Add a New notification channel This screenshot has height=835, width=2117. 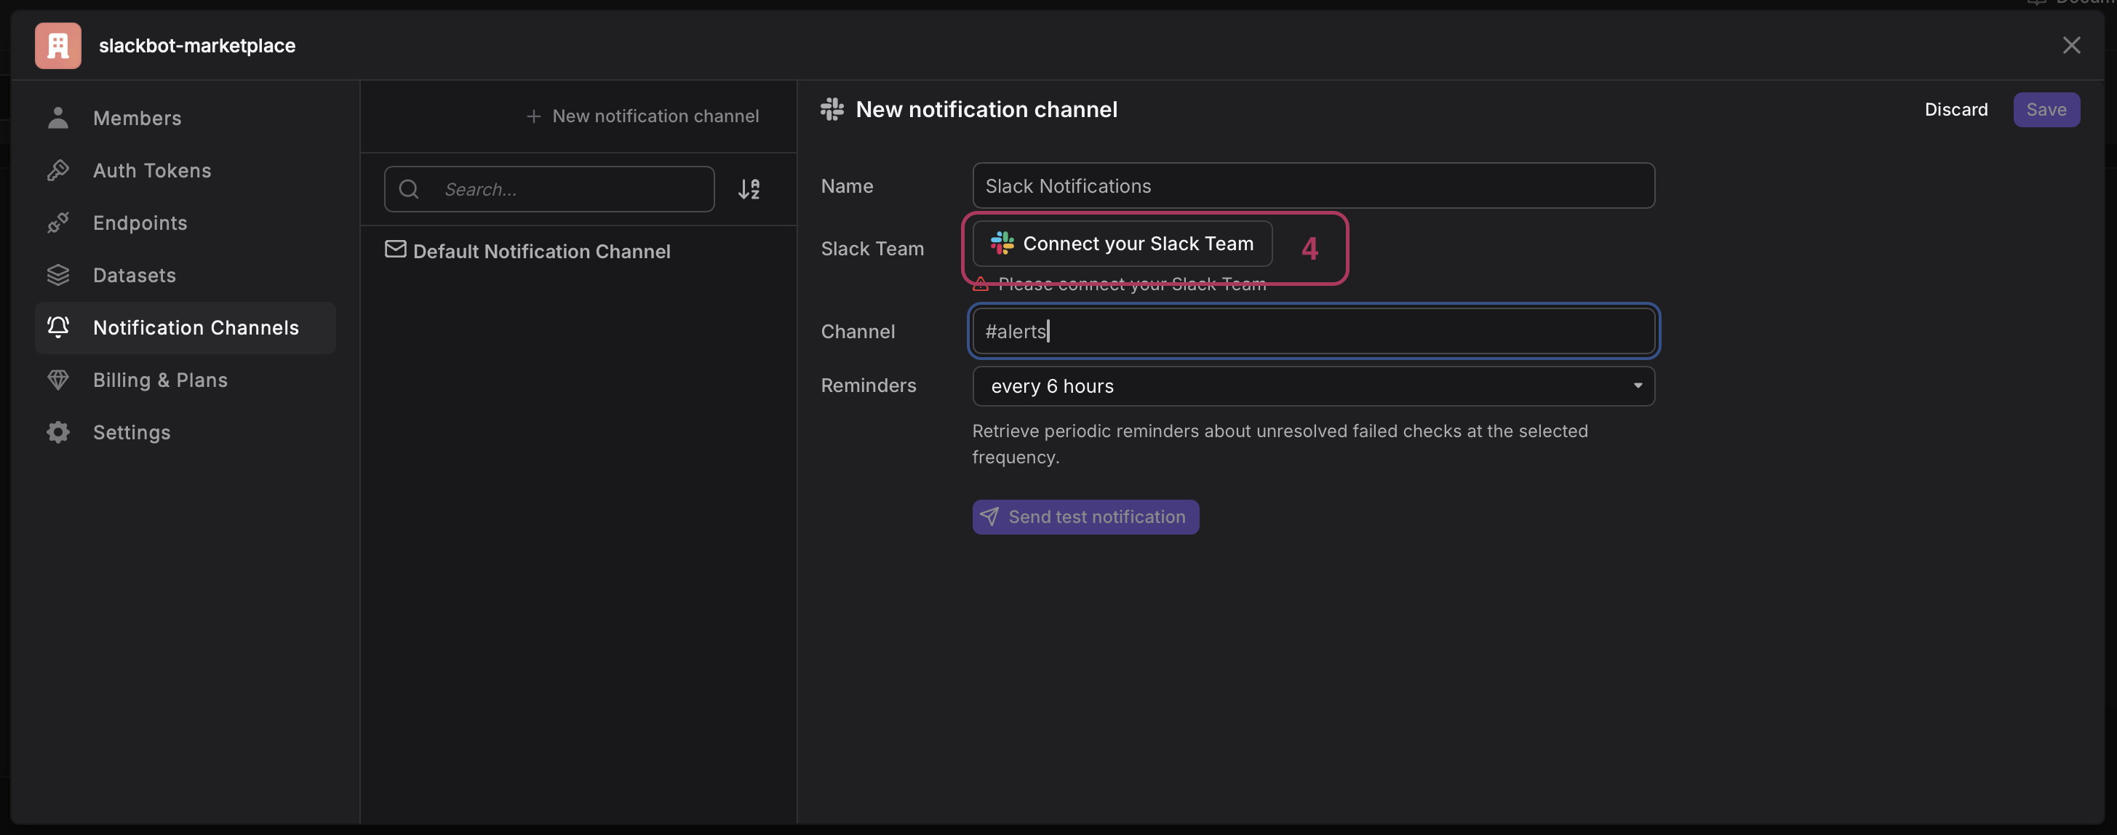642,116
